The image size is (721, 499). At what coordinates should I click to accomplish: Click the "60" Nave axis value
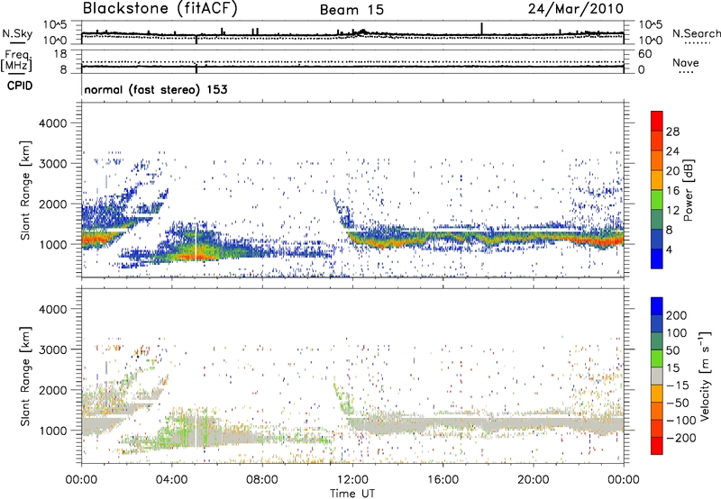pyautogui.click(x=644, y=54)
